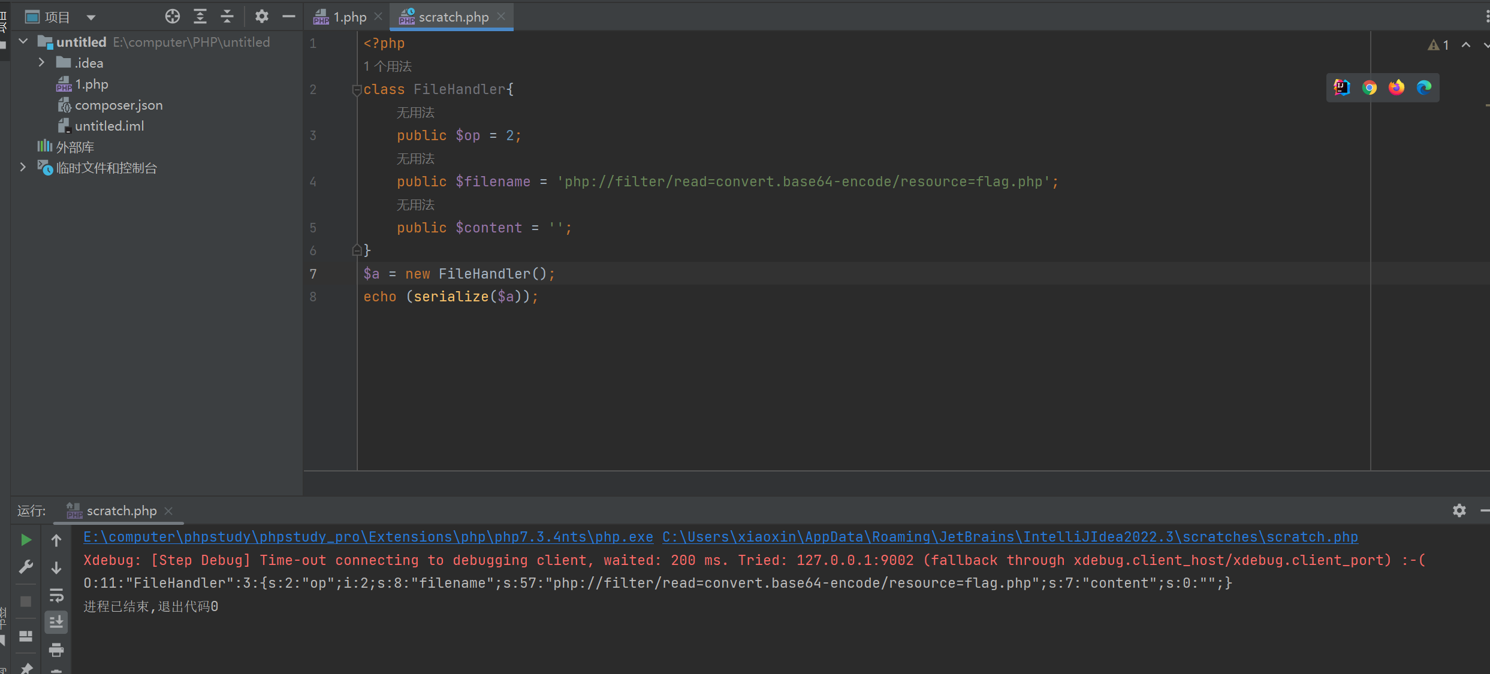1490x674 pixels.
Task: Click the locate/select opened file icon
Action: 173,17
